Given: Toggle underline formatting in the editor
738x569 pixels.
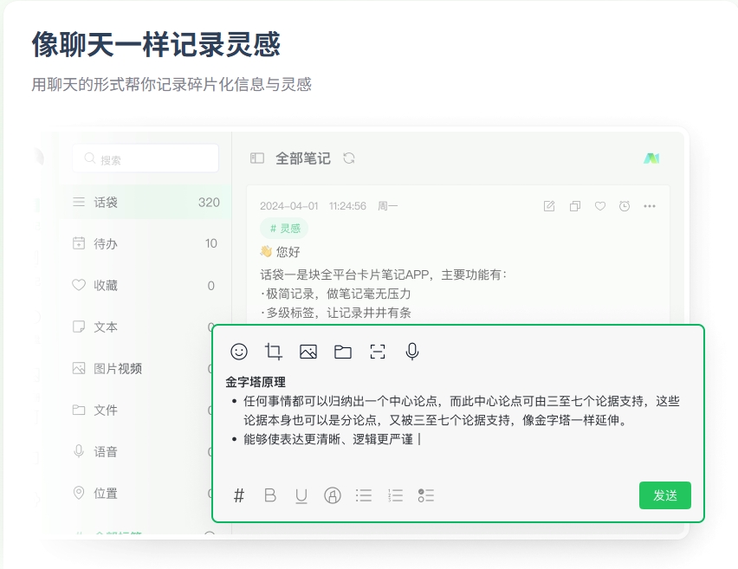Looking at the screenshot, I should [301, 495].
